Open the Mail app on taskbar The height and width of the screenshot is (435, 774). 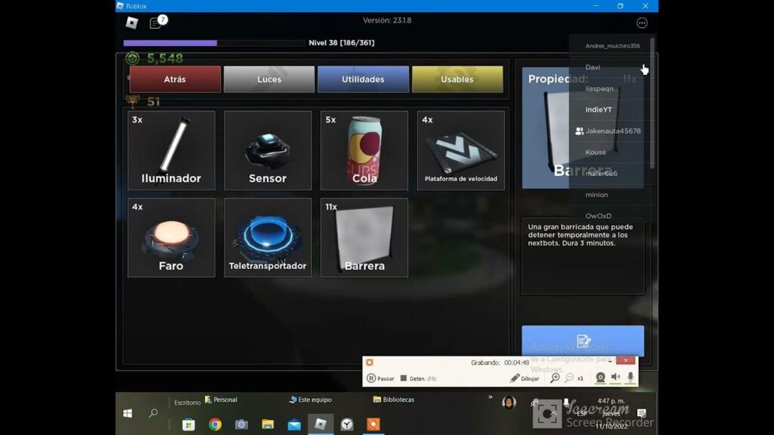294,424
